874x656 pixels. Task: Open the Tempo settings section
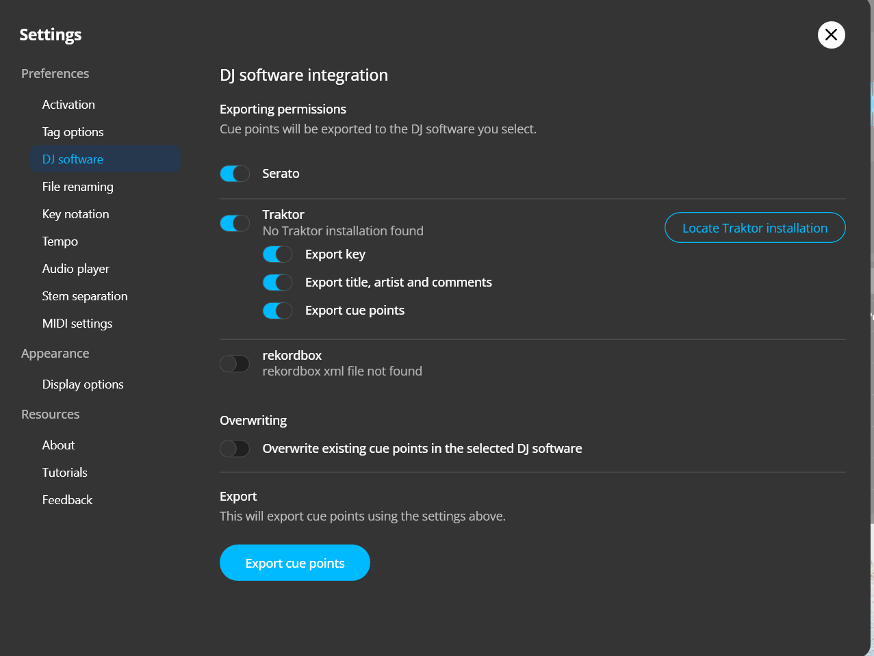click(60, 241)
